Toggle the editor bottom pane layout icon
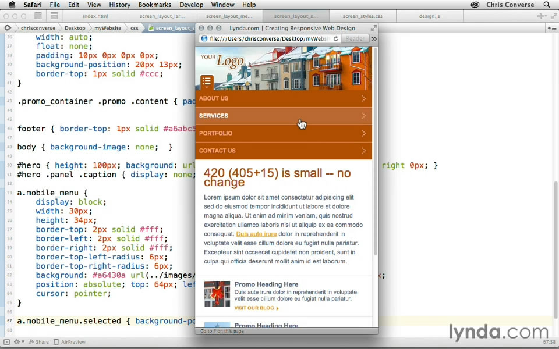 coord(54,16)
